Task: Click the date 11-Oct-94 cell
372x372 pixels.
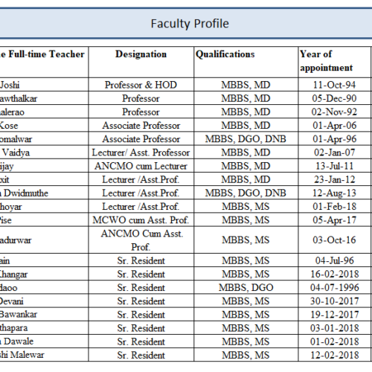Action: pos(335,85)
